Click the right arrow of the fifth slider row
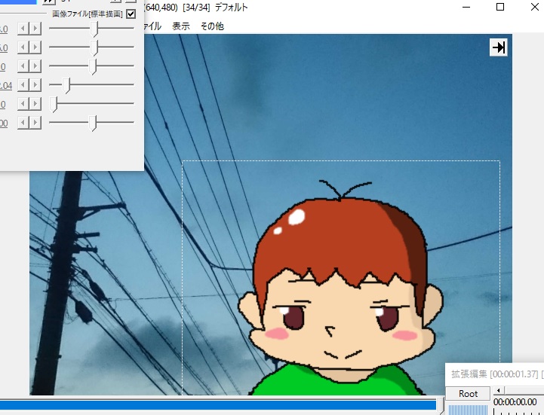This screenshot has height=415, width=544. click(x=35, y=104)
